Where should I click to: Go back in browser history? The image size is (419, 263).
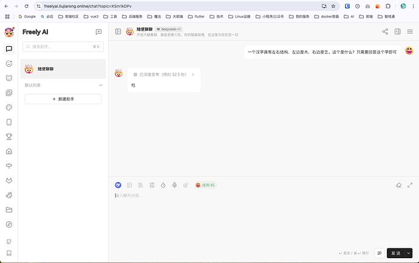click(7, 6)
